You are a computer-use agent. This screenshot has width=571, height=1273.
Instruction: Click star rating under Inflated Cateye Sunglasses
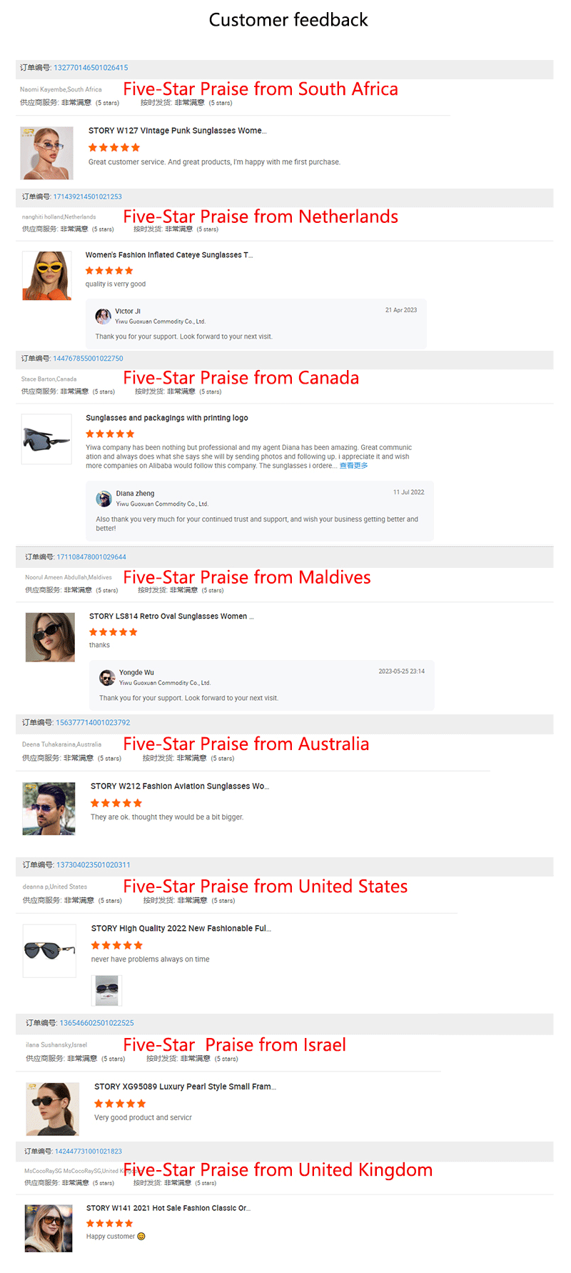pyautogui.click(x=109, y=271)
